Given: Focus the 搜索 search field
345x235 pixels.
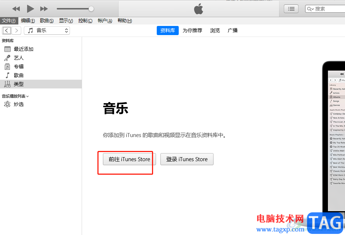Looking at the screenshot, I should (x=325, y=9).
